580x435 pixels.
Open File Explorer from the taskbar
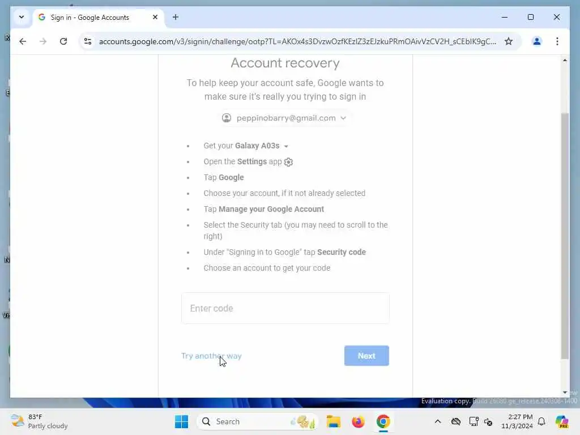coord(333,421)
